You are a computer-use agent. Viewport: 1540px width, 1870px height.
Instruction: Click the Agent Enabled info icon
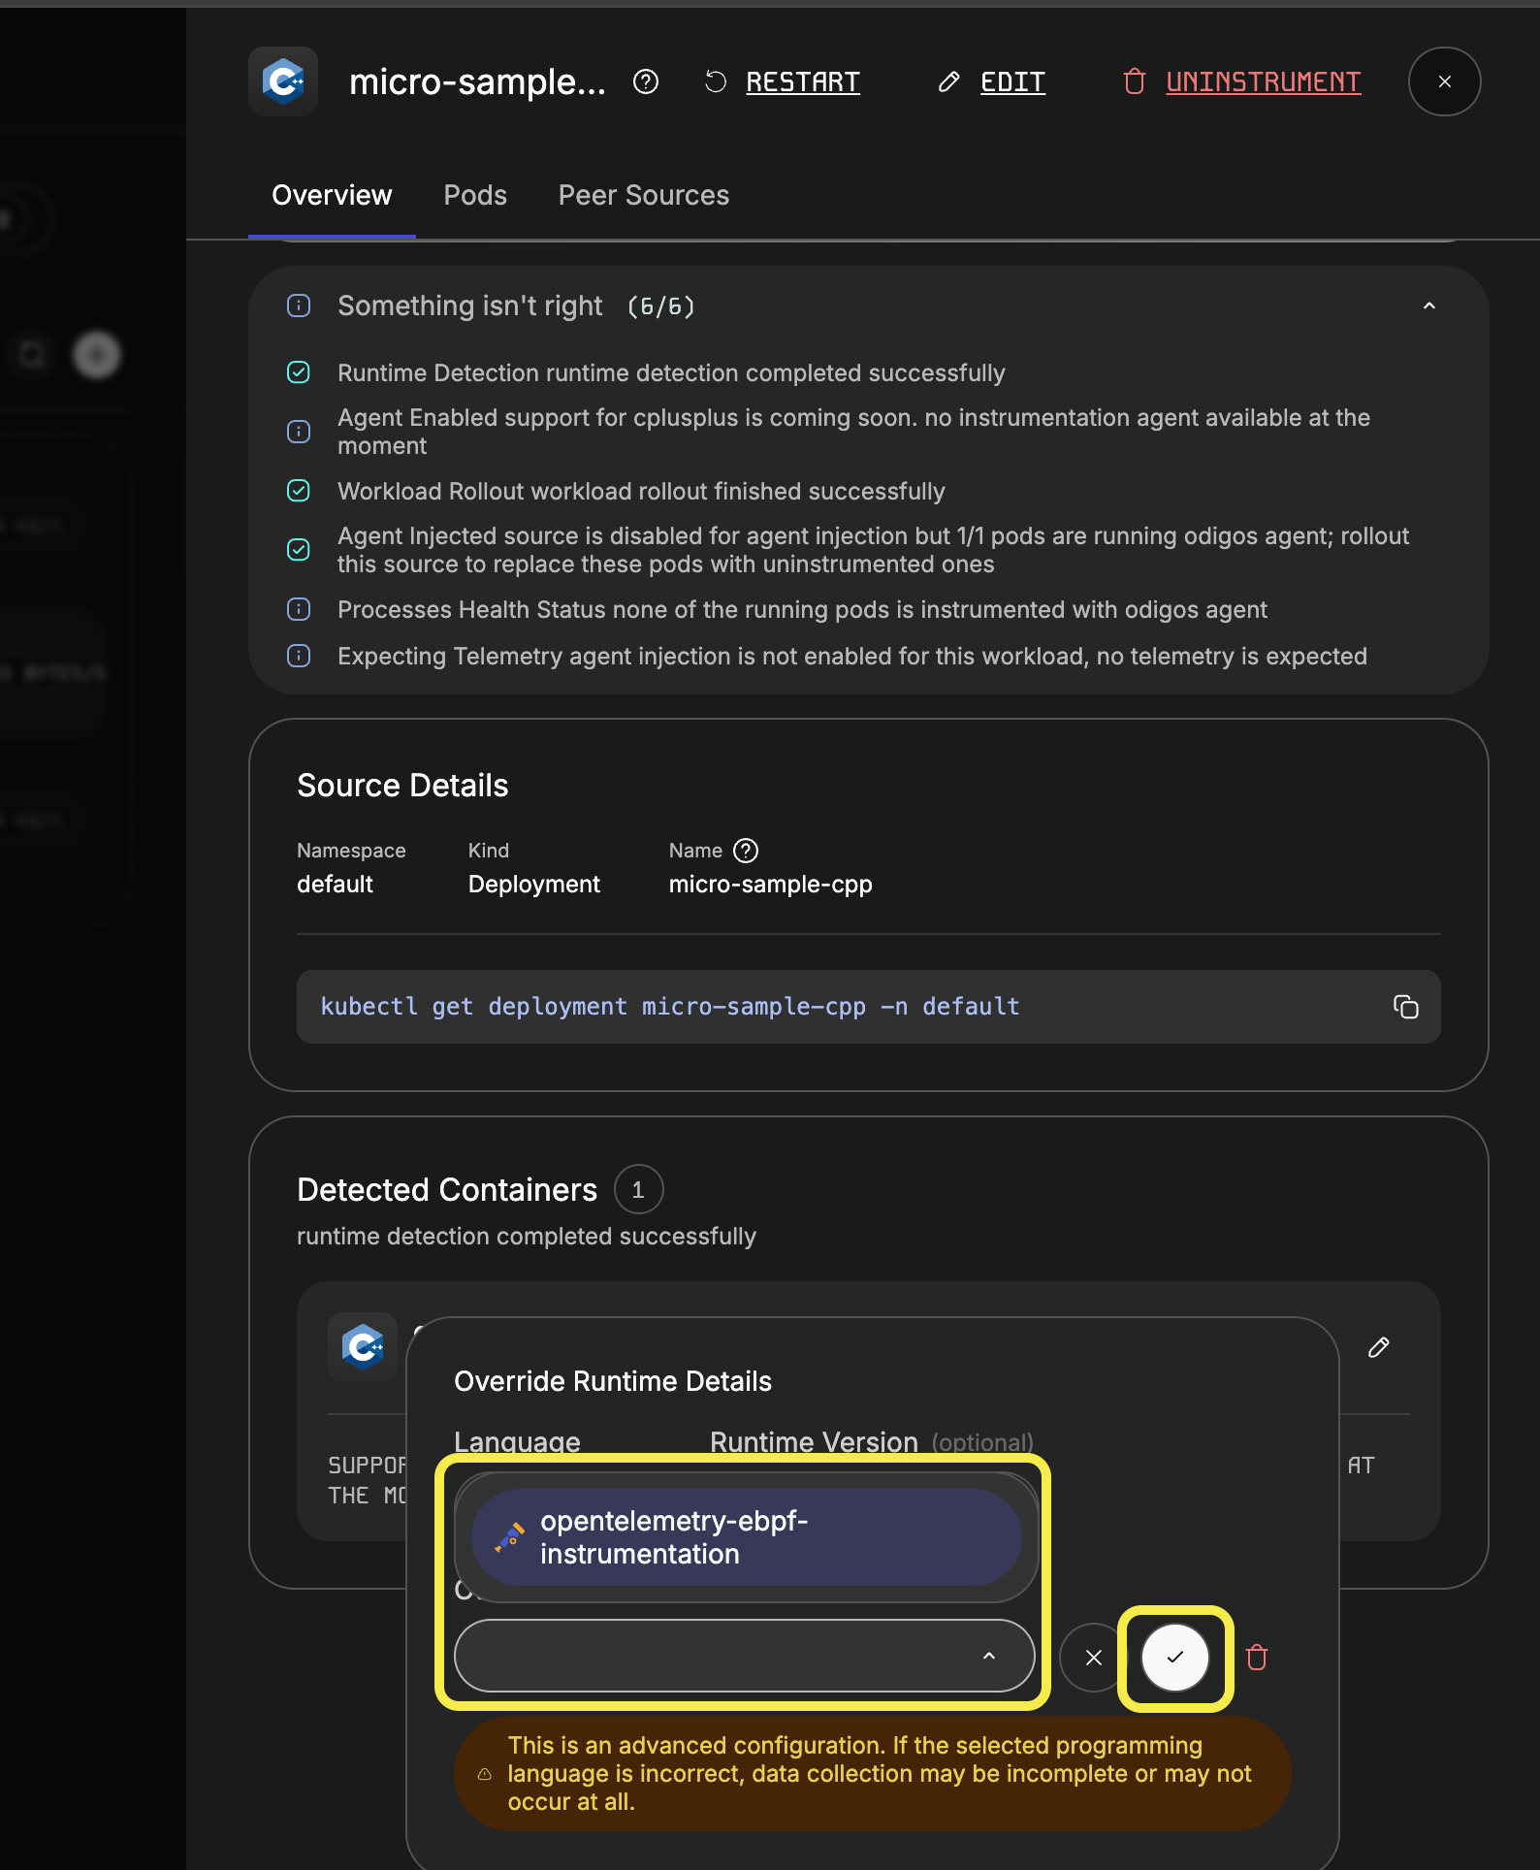(x=299, y=432)
